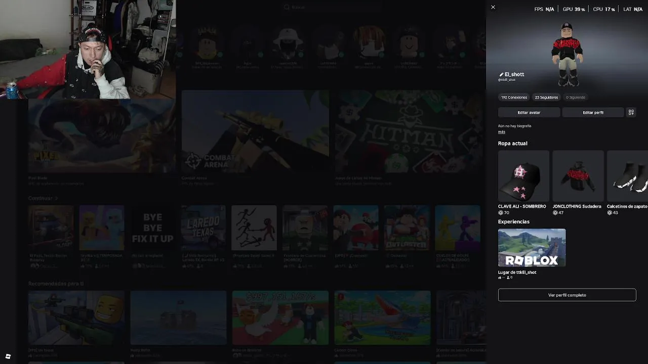Screen dimensions: 648x364
Task: Open the stickman fight game tile
Action: coord(254,227)
